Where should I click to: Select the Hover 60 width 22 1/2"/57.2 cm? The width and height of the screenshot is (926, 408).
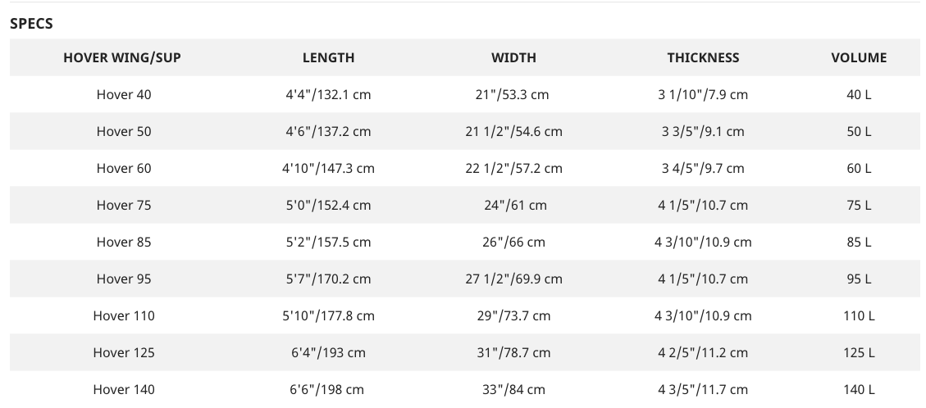point(513,168)
